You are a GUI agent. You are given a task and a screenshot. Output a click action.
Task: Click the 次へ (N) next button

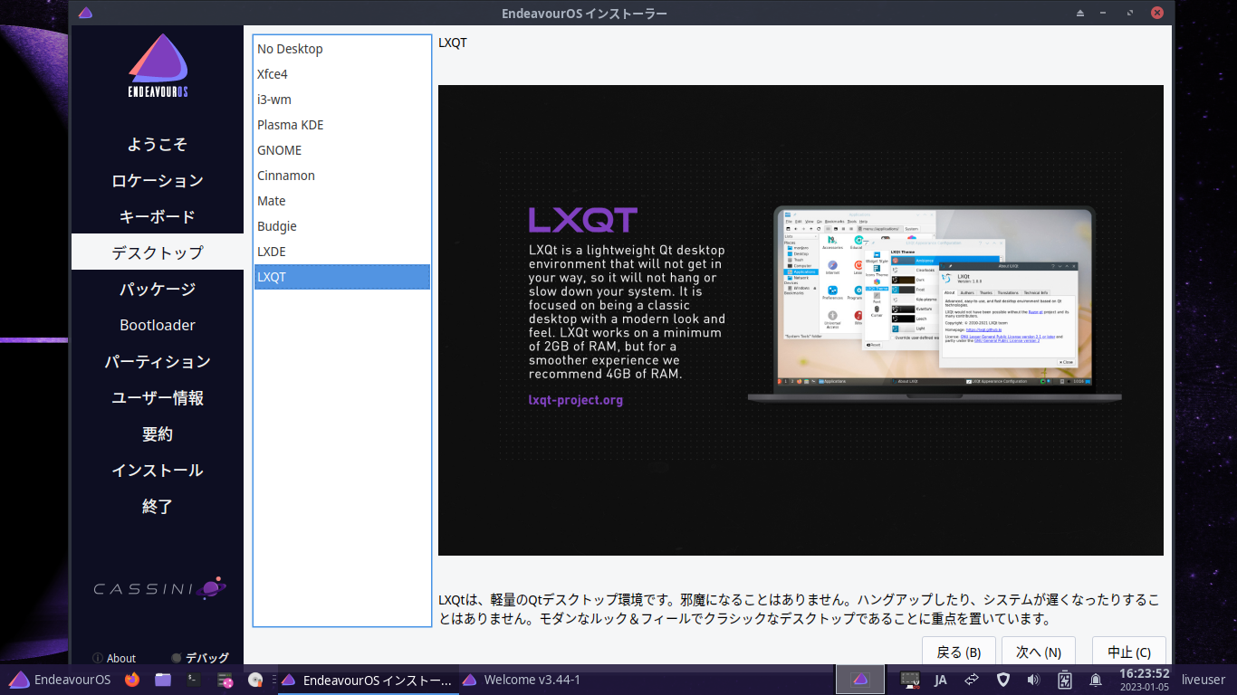click(x=1039, y=652)
